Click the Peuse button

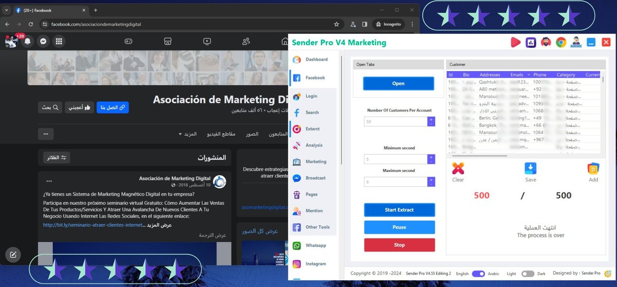click(399, 227)
